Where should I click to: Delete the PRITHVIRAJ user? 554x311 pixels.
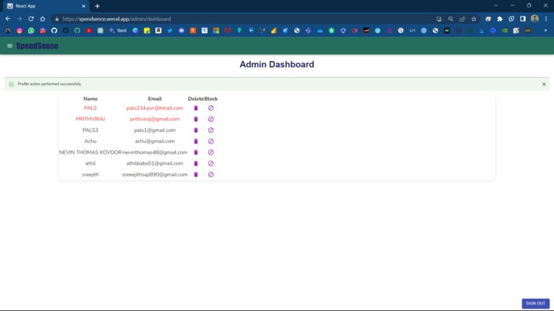tap(196, 119)
